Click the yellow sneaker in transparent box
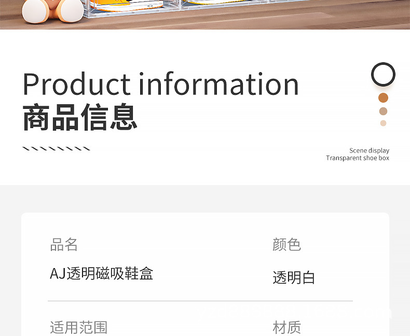Image resolution: width=410 pixels, height=336 pixels. tap(127, 5)
